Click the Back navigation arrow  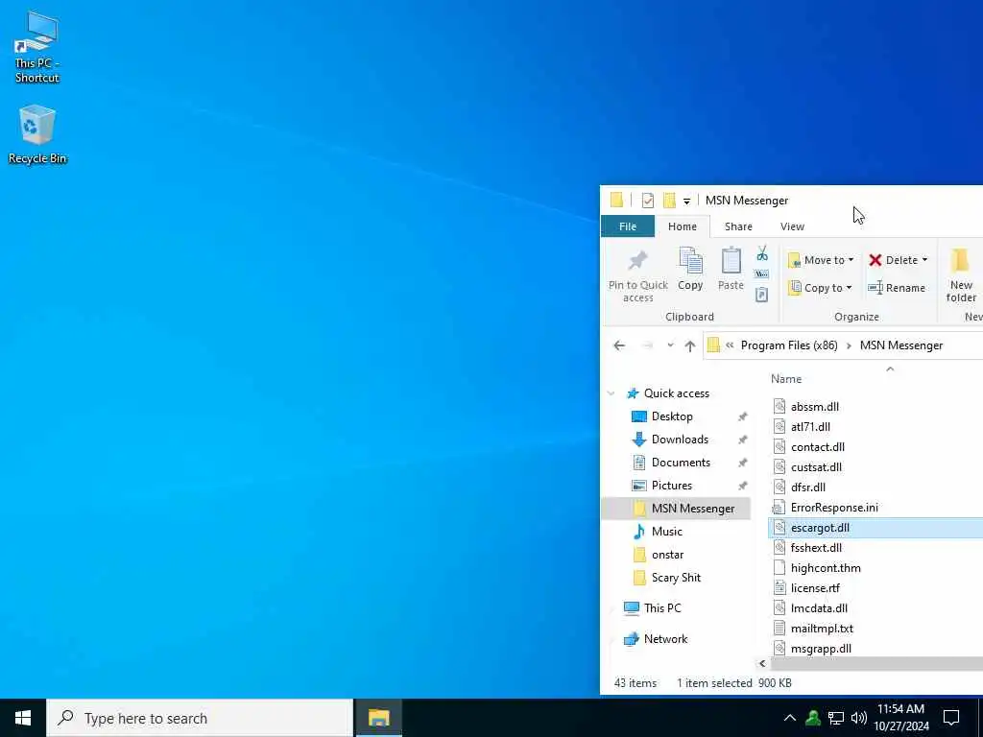(x=619, y=345)
